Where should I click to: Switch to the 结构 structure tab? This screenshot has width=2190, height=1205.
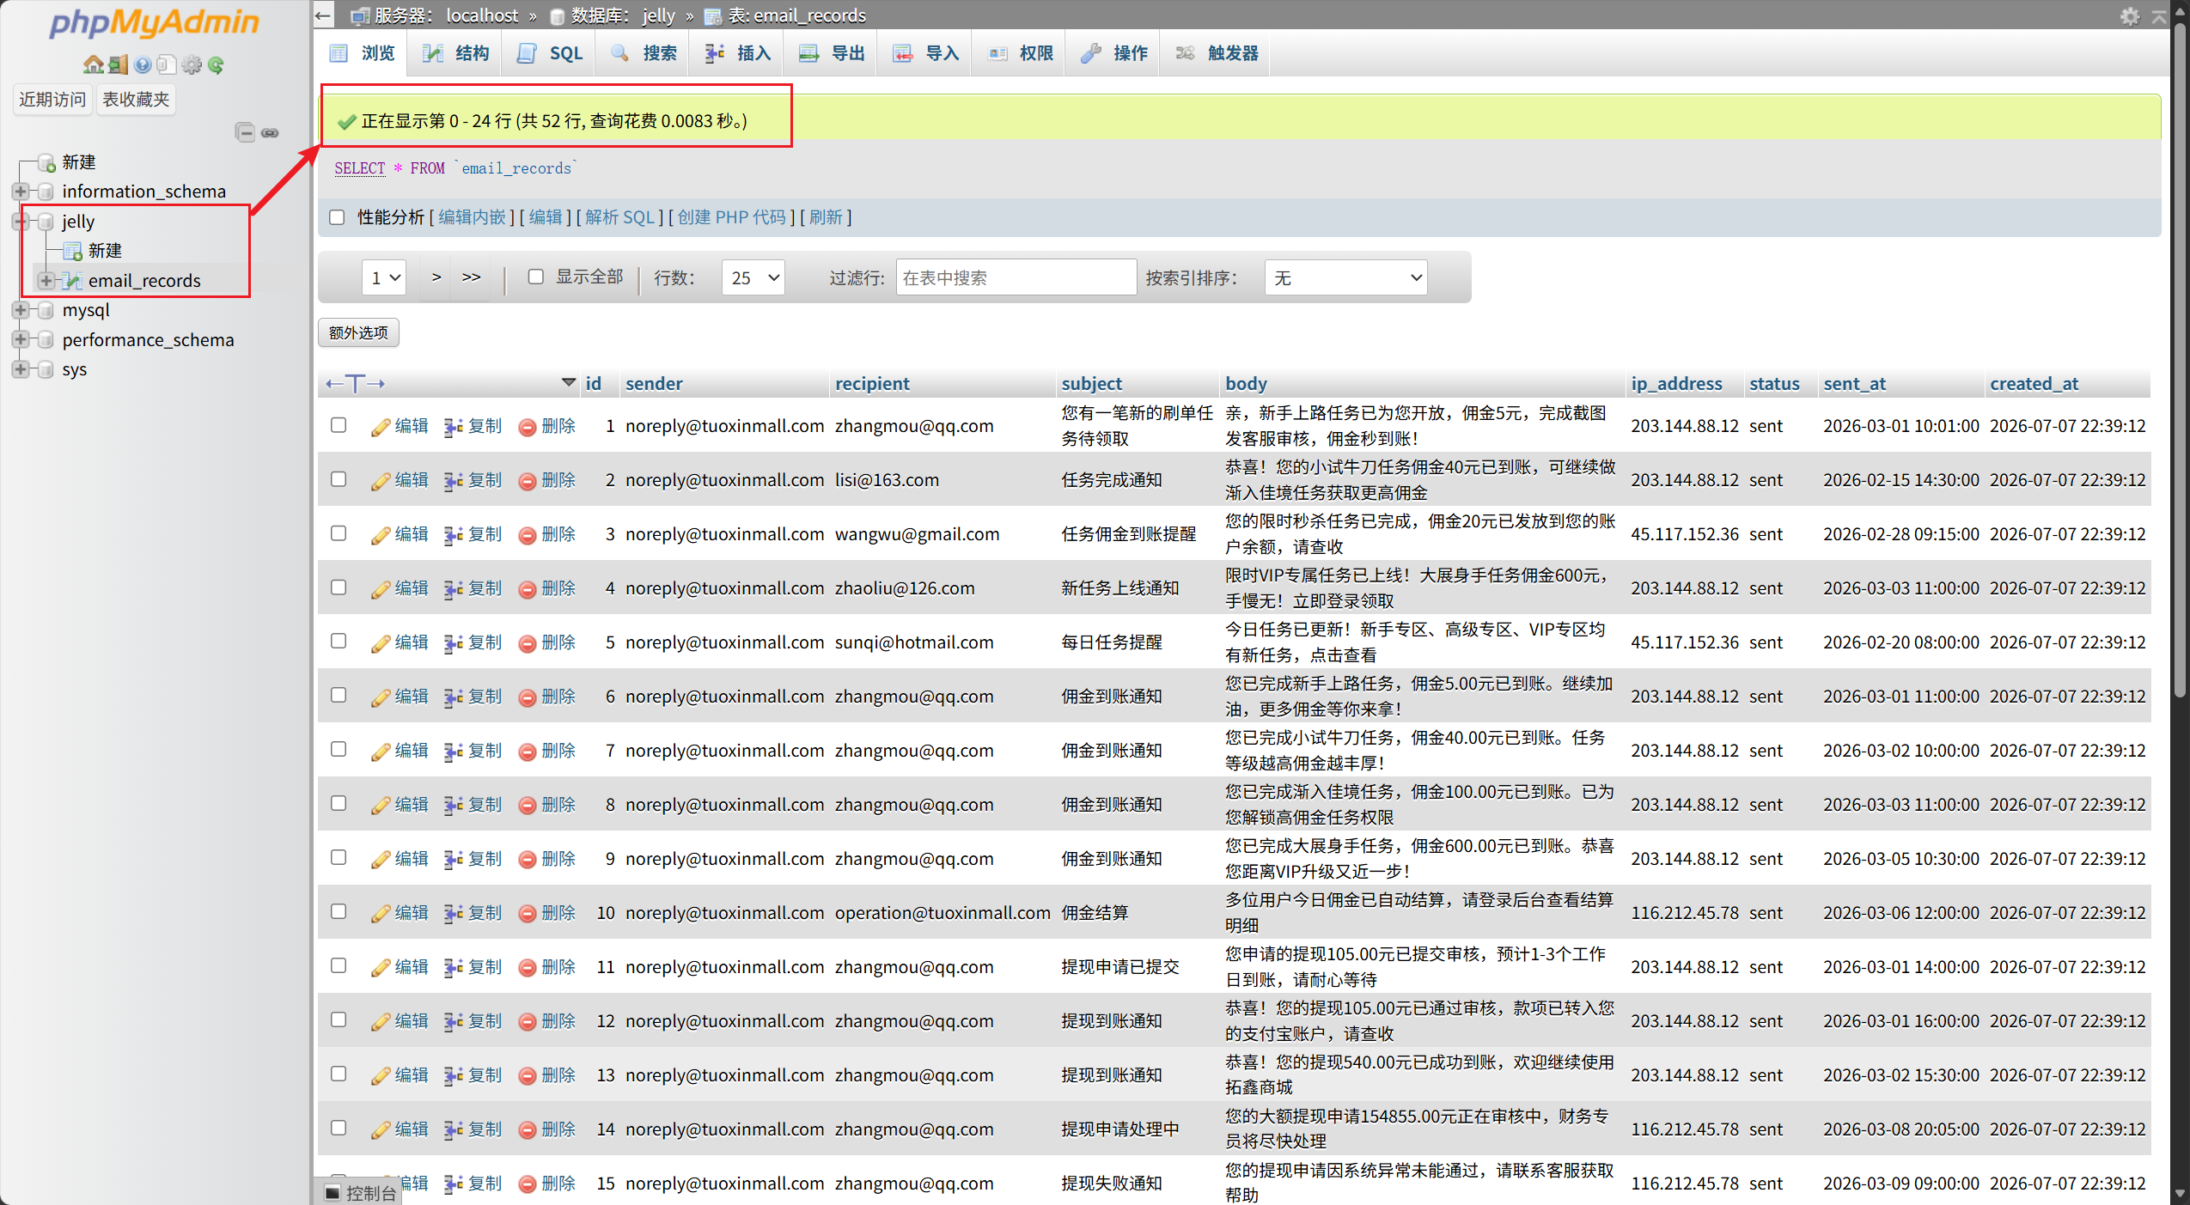tap(456, 53)
